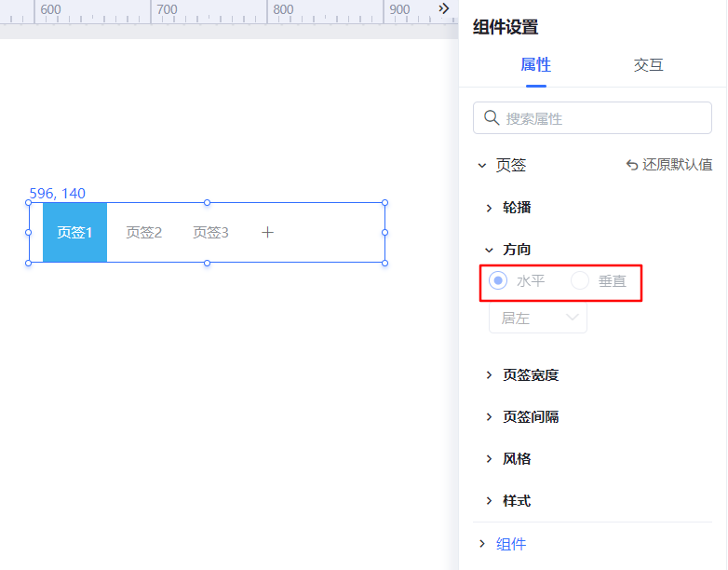The height and width of the screenshot is (570, 728).
Task: Expand the 风格 section
Action: click(x=489, y=459)
